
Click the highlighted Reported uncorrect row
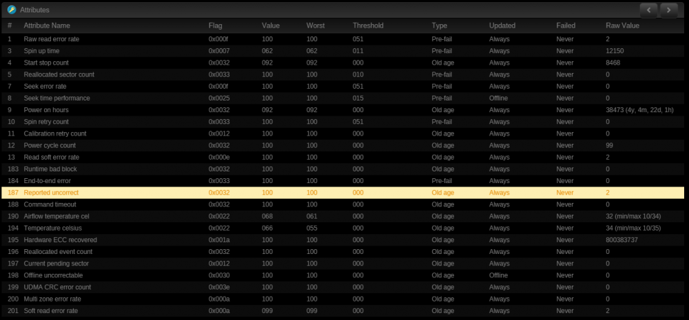pyautogui.click(x=342, y=193)
